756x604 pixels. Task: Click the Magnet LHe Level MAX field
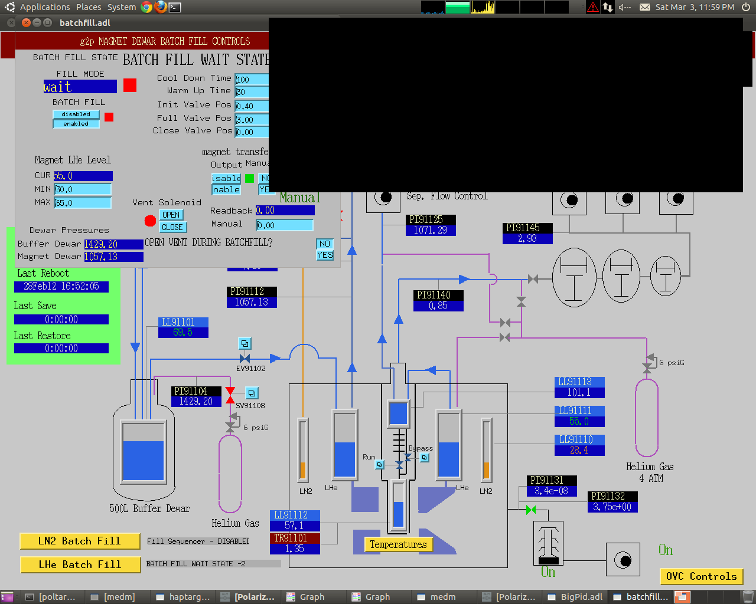click(x=83, y=203)
